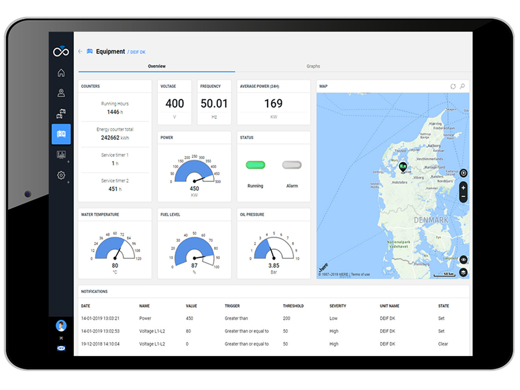Open the dashboard monitor sidebar icon
Image resolution: width=520 pixels, height=390 pixels.
61,154
